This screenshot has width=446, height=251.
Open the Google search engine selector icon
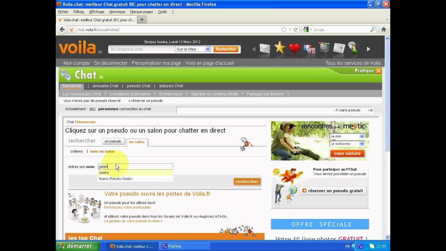[x=307, y=30]
